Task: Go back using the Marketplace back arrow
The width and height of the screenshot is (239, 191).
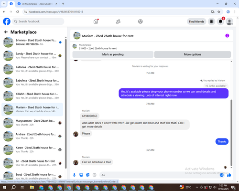Action: coord(6,32)
